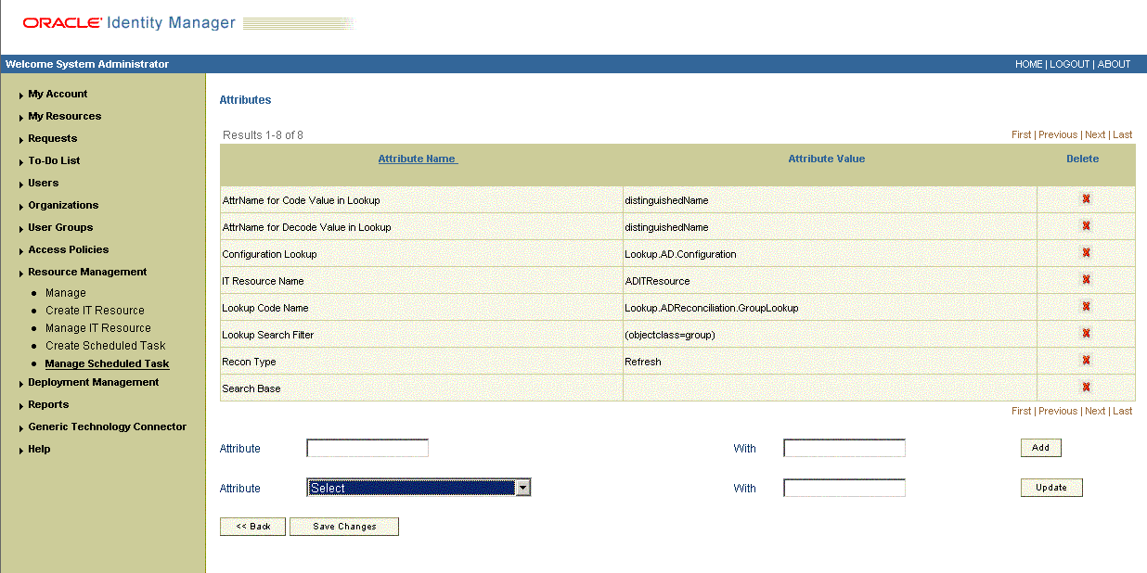This screenshot has width=1147, height=573.
Task: Expand Deployment Management menu
Action: click(93, 382)
